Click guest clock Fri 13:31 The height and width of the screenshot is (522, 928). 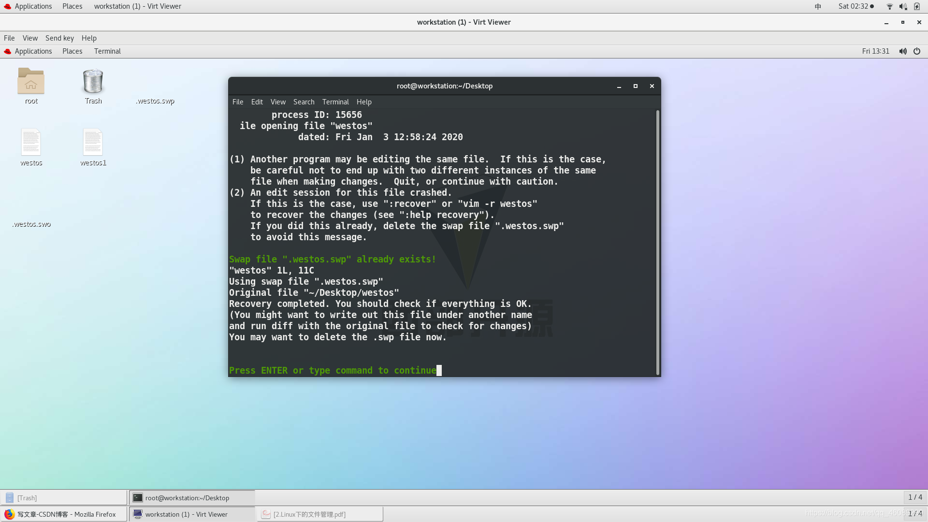[875, 51]
